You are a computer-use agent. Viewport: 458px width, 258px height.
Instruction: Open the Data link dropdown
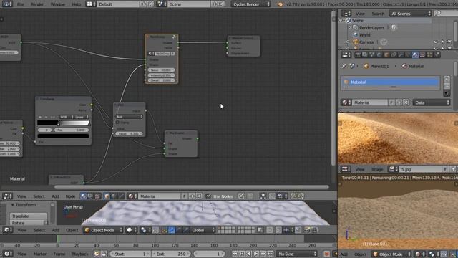pyautogui.click(x=432, y=102)
